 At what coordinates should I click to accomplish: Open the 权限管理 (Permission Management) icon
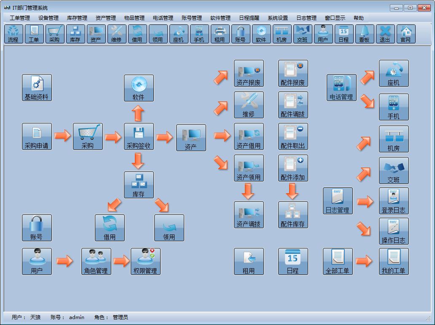click(x=145, y=261)
